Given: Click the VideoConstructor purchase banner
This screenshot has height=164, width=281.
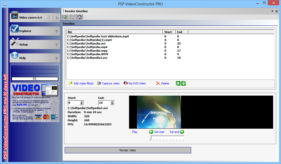Looking at the screenshot, I should click(x=35, y=102).
